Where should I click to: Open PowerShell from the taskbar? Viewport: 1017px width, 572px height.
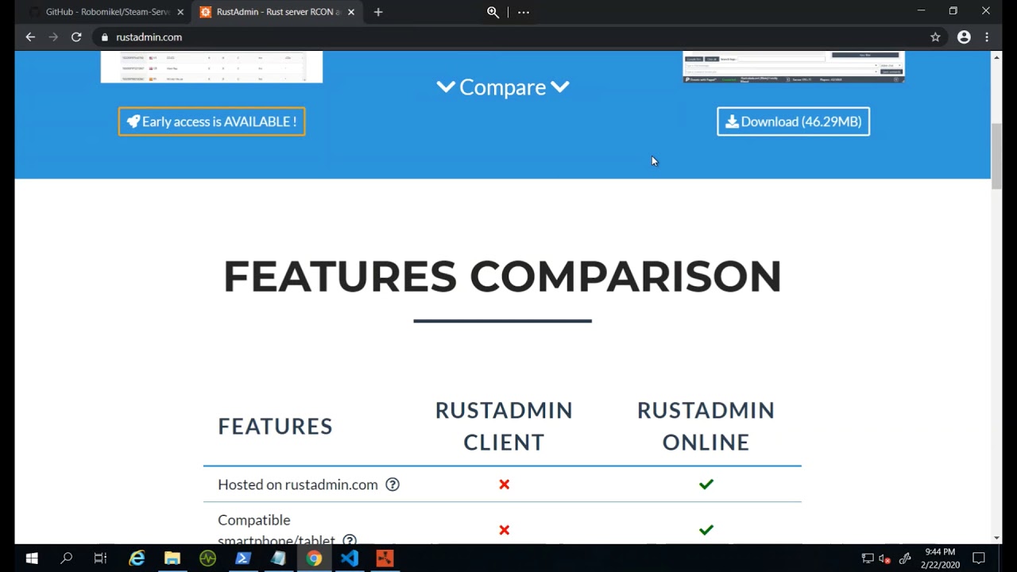pyautogui.click(x=243, y=558)
